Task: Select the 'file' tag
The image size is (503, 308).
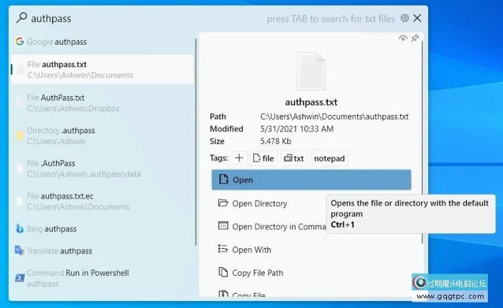Action: tap(263, 158)
